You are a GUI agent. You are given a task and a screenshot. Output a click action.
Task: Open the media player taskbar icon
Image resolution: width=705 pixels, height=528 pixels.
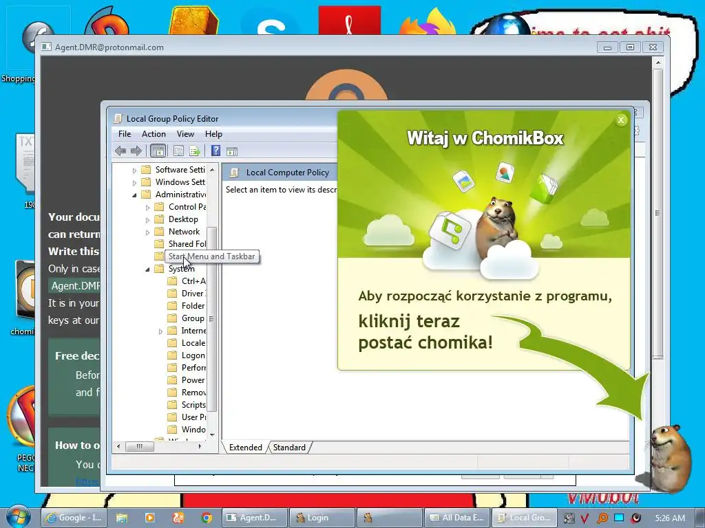click(149, 518)
